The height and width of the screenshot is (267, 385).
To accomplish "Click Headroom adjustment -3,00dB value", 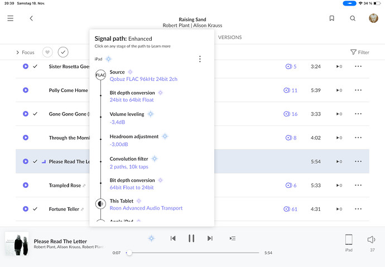I will pyautogui.click(x=119, y=144).
